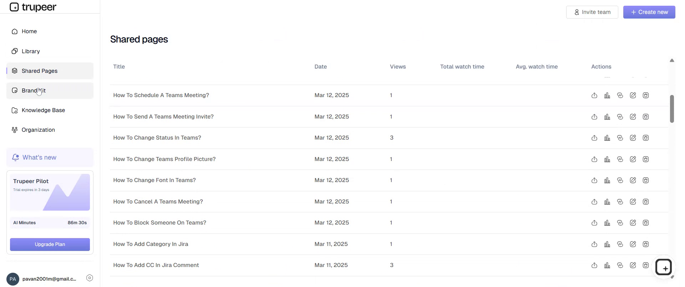Delete 'How To Change Status In Teams?'
Viewport: 685px width, 287px height.
[646, 138]
